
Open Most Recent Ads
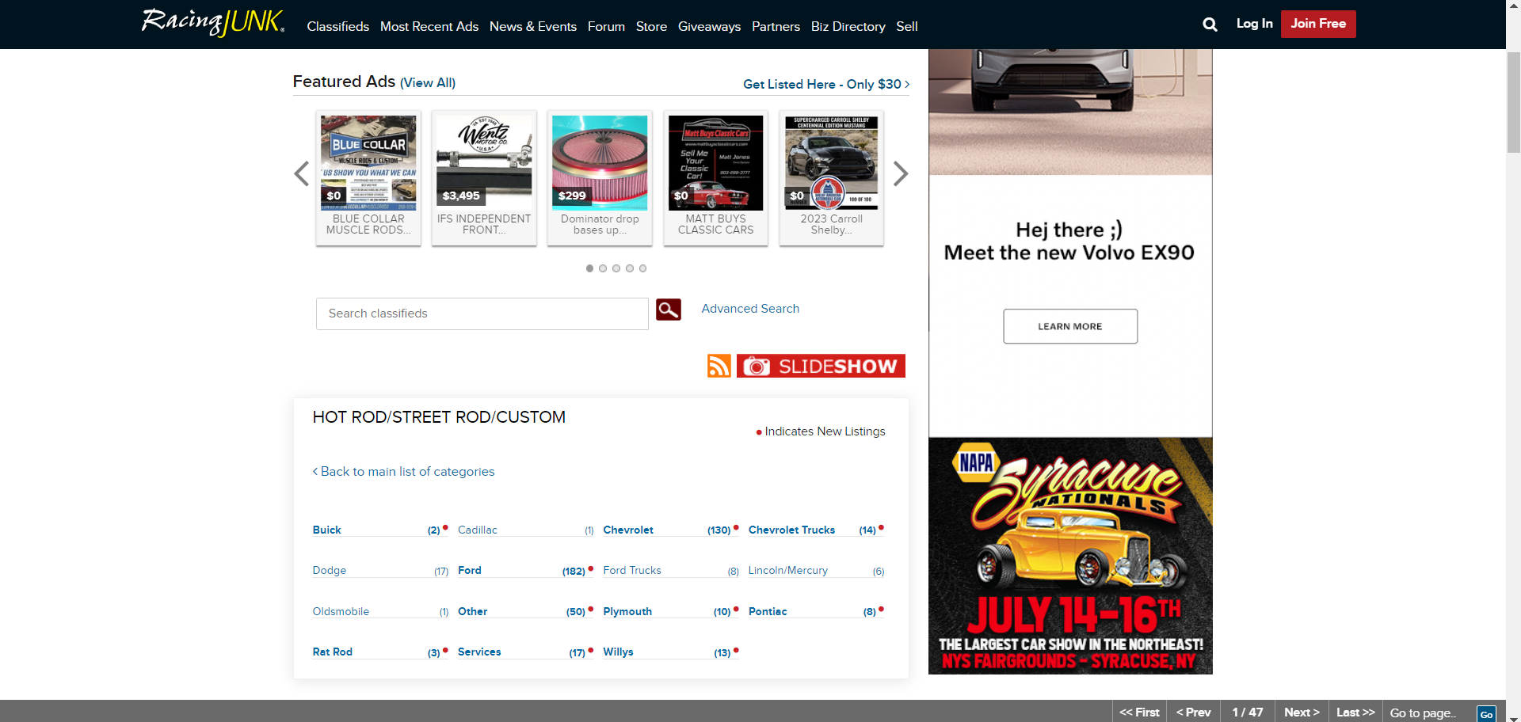point(429,26)
